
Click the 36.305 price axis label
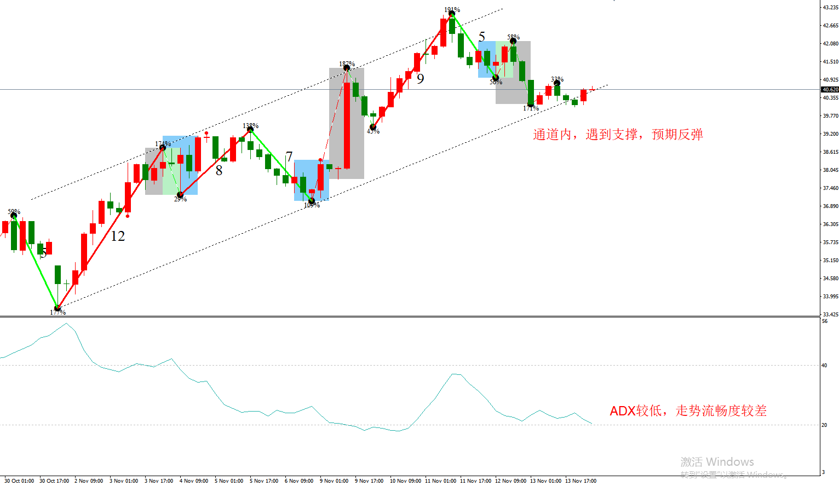pos(830,224)
